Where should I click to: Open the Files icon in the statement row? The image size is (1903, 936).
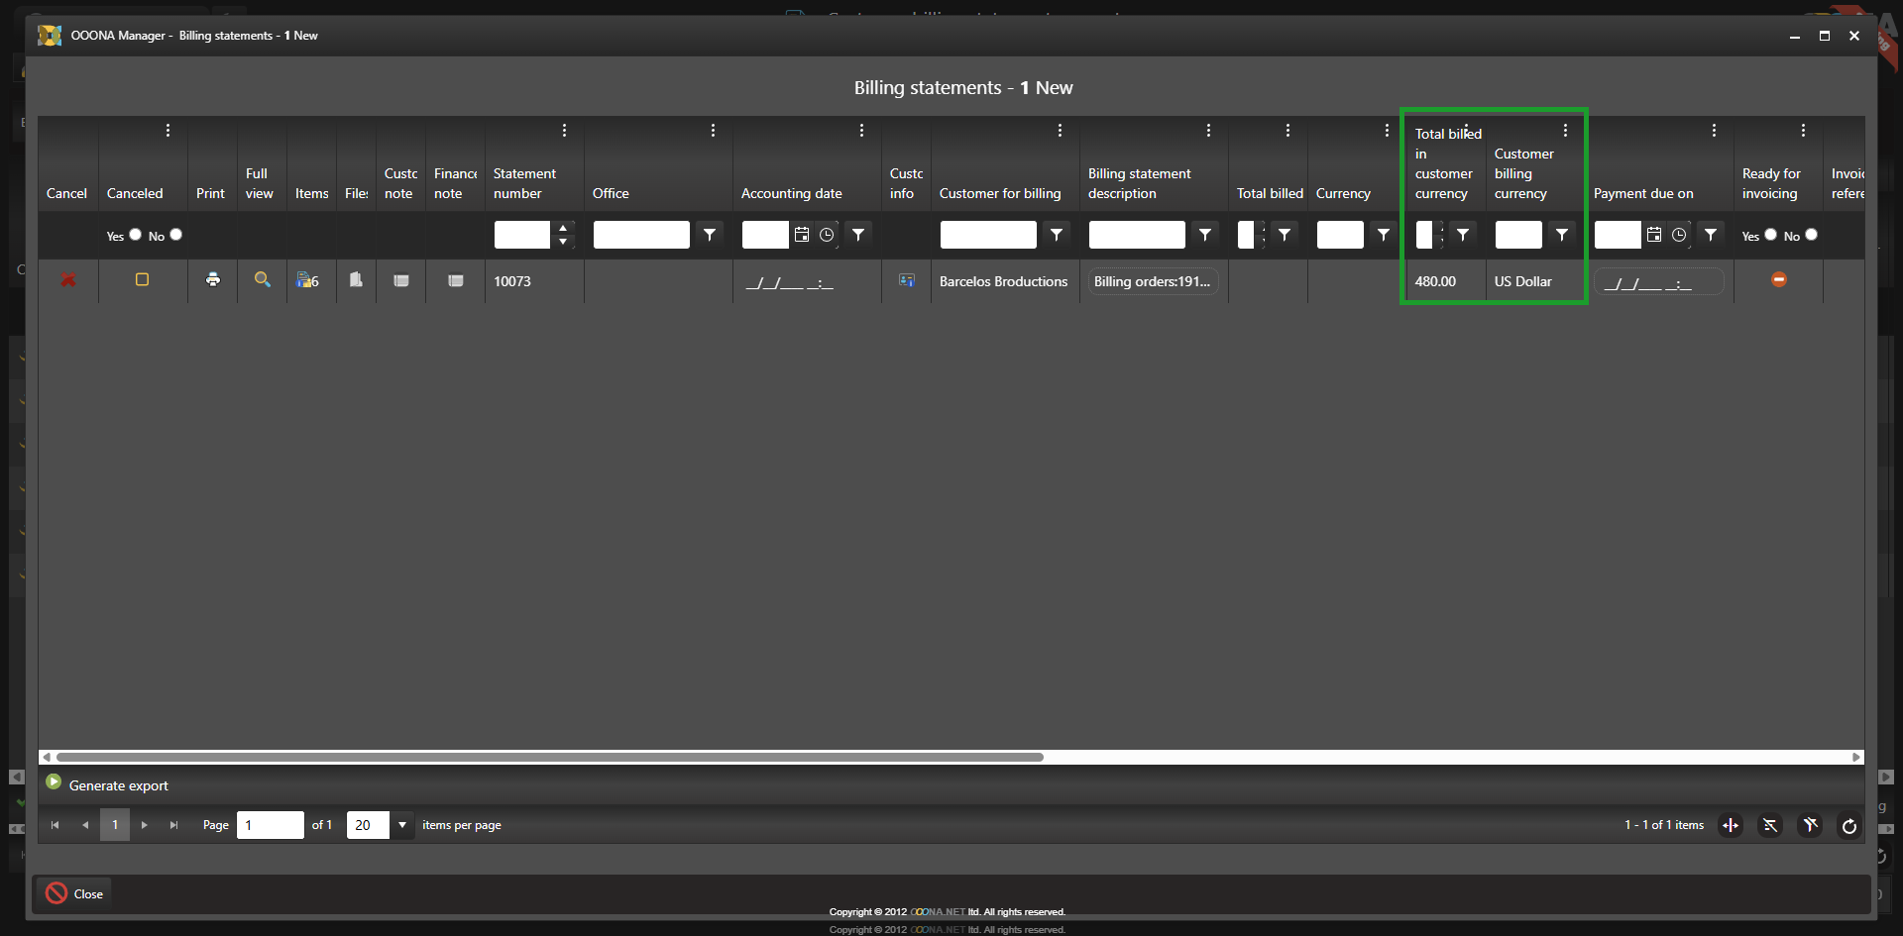click(356, 280)
